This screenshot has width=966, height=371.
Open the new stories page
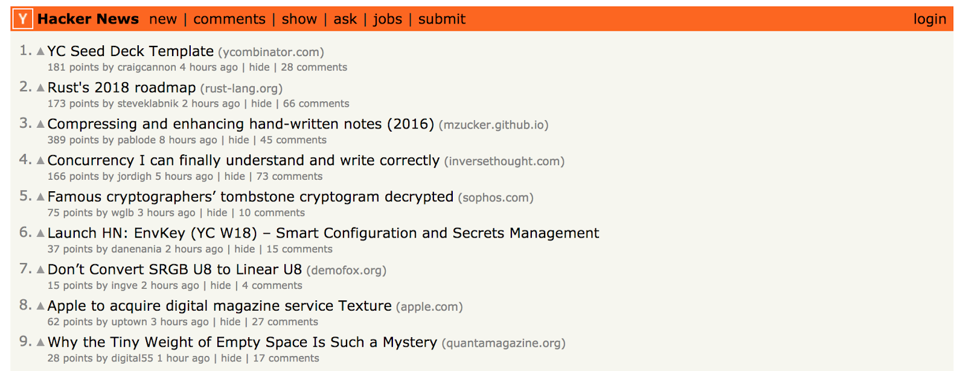tap(163, 19)
